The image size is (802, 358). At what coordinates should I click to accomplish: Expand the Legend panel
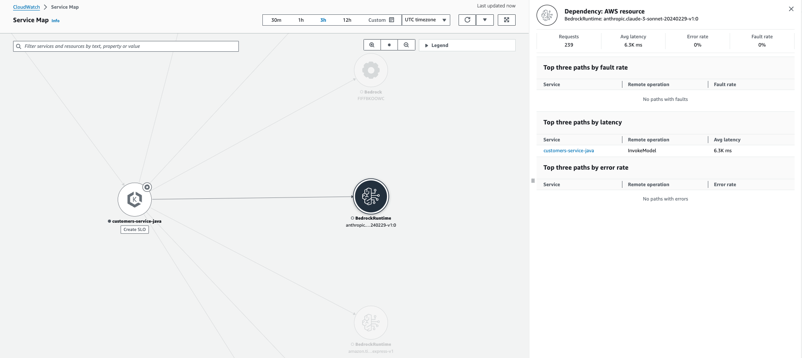[x=467, y=45]
